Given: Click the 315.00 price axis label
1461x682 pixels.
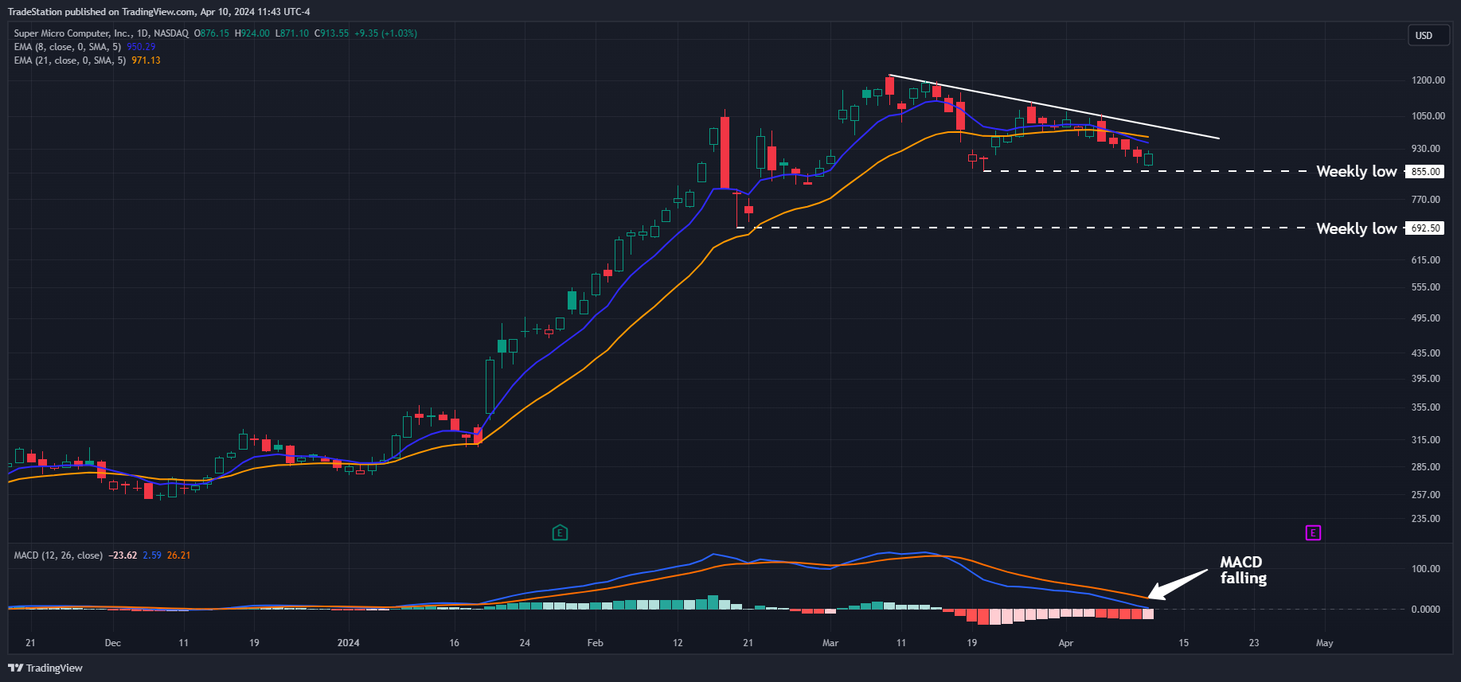Looking at the screenshot, I should coord(1425,440).
